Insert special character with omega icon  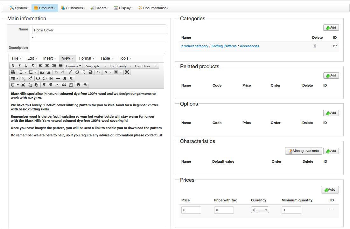pyautogui.click(x=38, y=78)
